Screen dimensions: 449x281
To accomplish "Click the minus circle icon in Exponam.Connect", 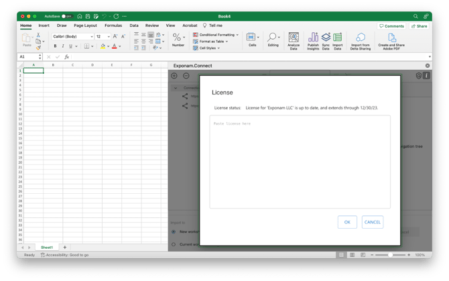I will pyautogui.click(x=186, y=76).
